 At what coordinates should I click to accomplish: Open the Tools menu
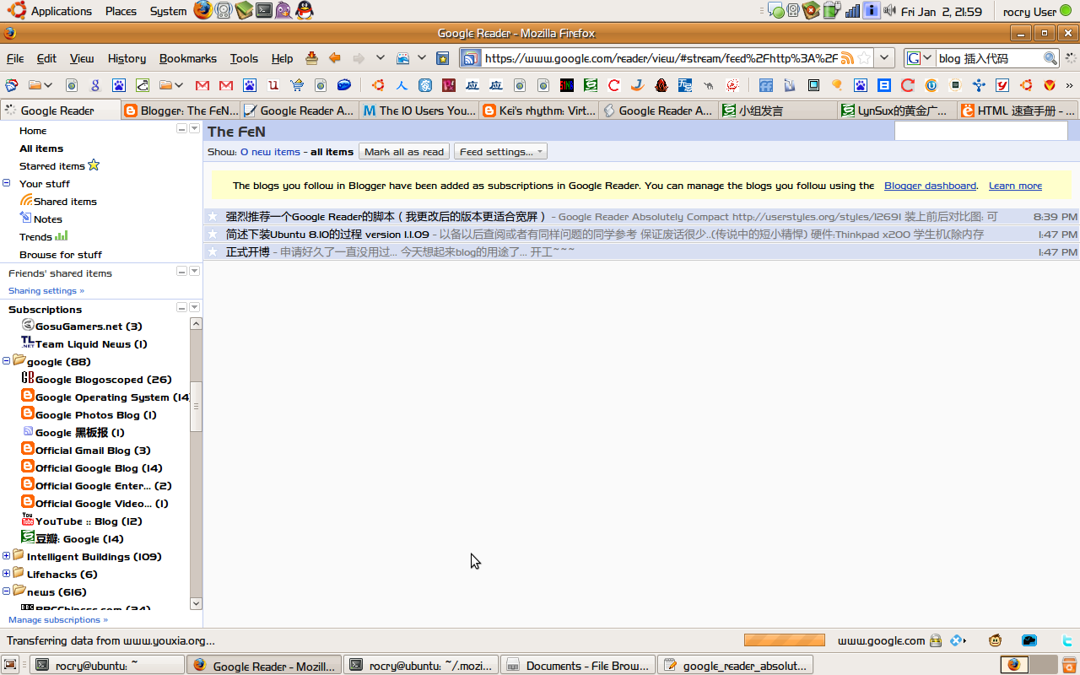244,58
